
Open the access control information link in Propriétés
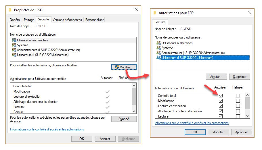[x=47, y=129]
